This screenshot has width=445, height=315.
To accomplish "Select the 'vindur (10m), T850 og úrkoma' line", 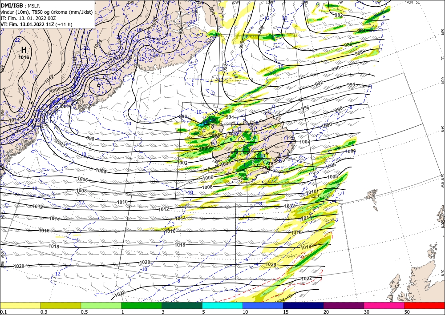I will [47, 12].
